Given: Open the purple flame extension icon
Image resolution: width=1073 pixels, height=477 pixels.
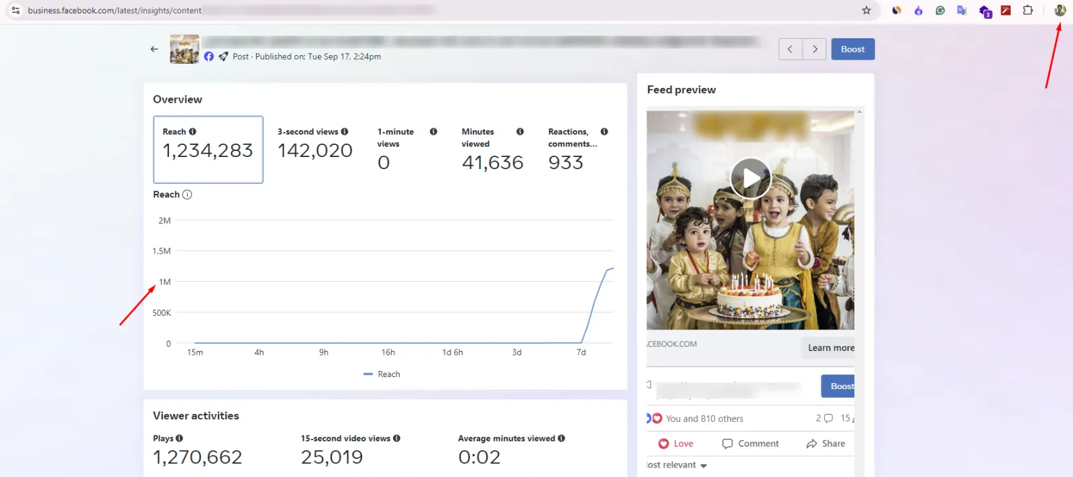Looking at the screenshot, I should (918, 10).
